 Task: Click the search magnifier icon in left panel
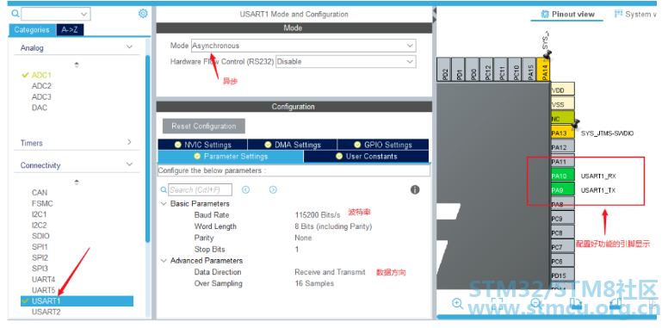tap(15, 14)
